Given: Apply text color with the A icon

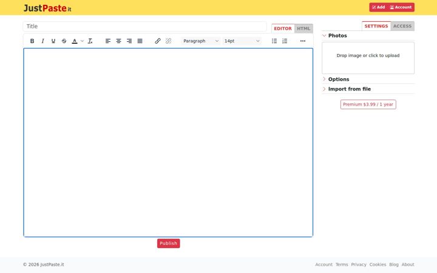Looking at the screenshot, I should [x=75, y=41].
